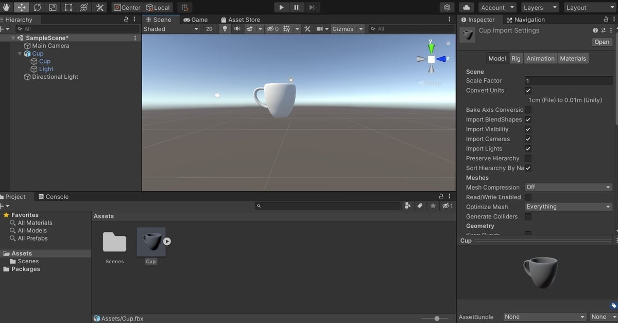This screenshot has width=618, height=323.
Task: Enable Read/Write Enabled checkbox
Action: tap(528, 197)
